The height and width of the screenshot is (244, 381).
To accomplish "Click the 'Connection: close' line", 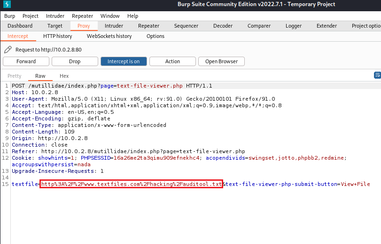I will click(40, 145).
